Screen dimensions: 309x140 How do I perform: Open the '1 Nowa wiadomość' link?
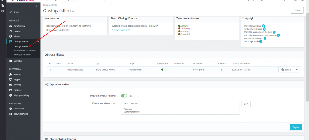point(121,30)
